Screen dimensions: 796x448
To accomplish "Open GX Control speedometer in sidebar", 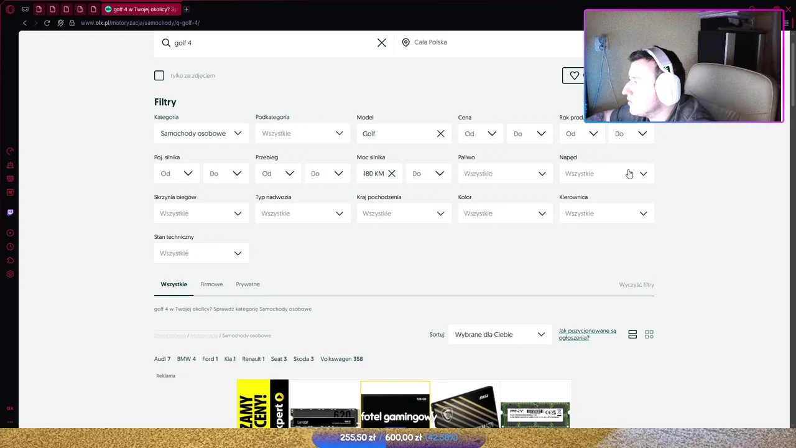I will (10, 151).
